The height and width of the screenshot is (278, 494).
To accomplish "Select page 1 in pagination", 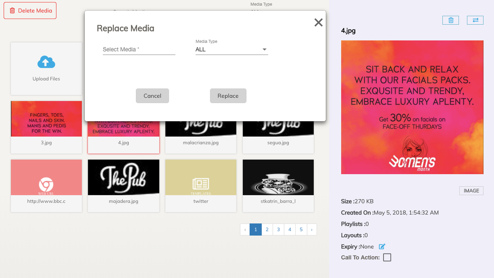I will [x=256, y=229].
